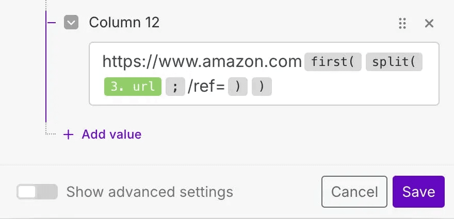
Task: Click the Add value link
Action: coord(111,134)
